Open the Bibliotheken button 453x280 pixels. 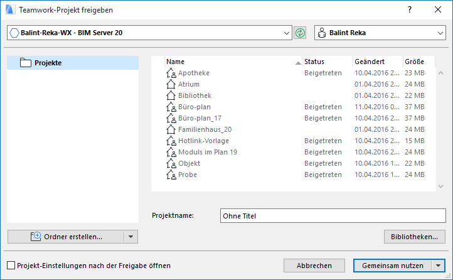click(x=414, y=237)
